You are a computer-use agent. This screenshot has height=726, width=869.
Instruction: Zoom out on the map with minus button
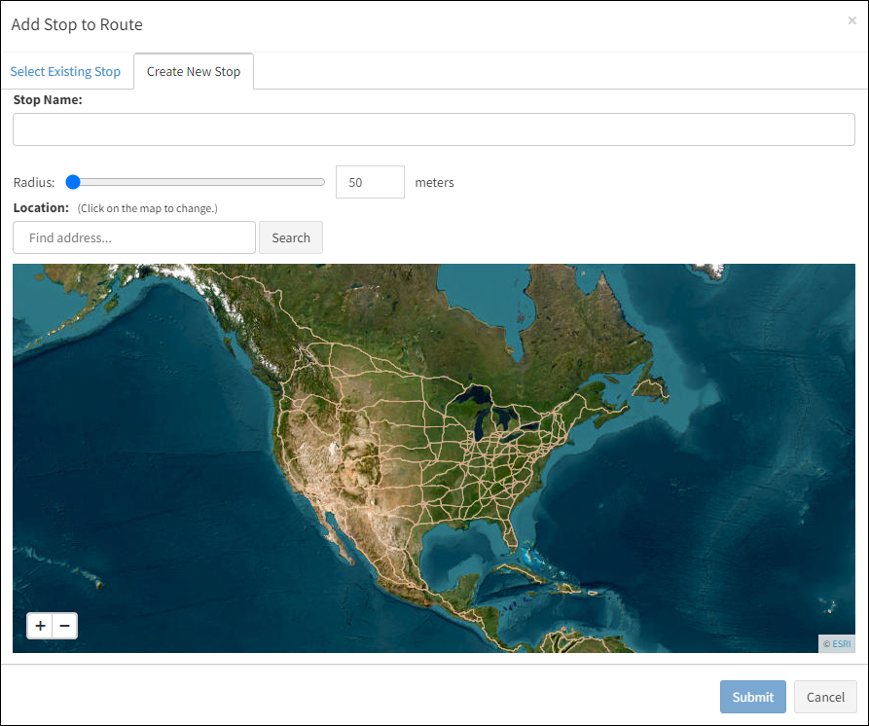tap(65, 626)
